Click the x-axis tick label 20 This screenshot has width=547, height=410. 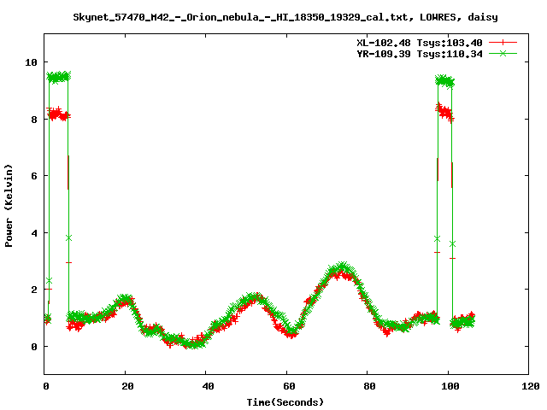tap(127, 386)
